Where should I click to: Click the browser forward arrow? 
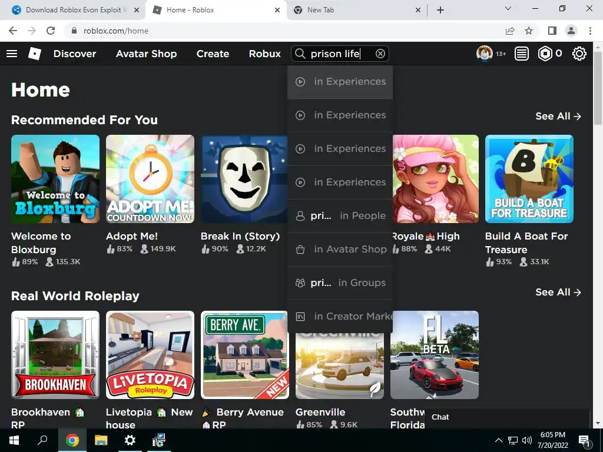[x=32, y=31]
